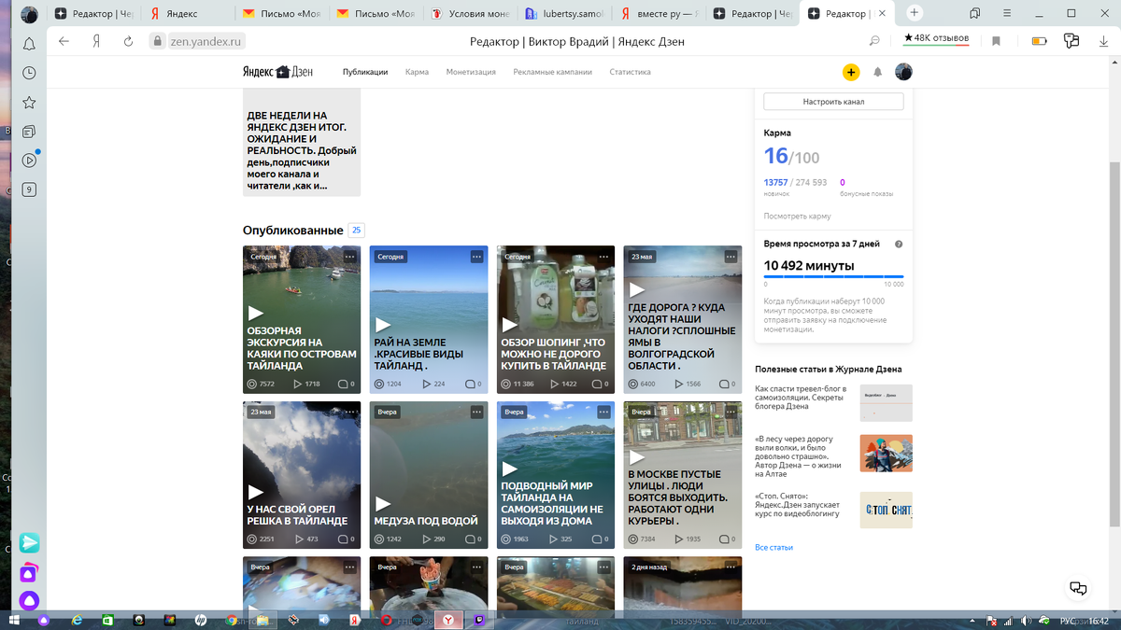Open the Публикации tab
Viewport: 1121px width, 630px height.
click(365, 72)
